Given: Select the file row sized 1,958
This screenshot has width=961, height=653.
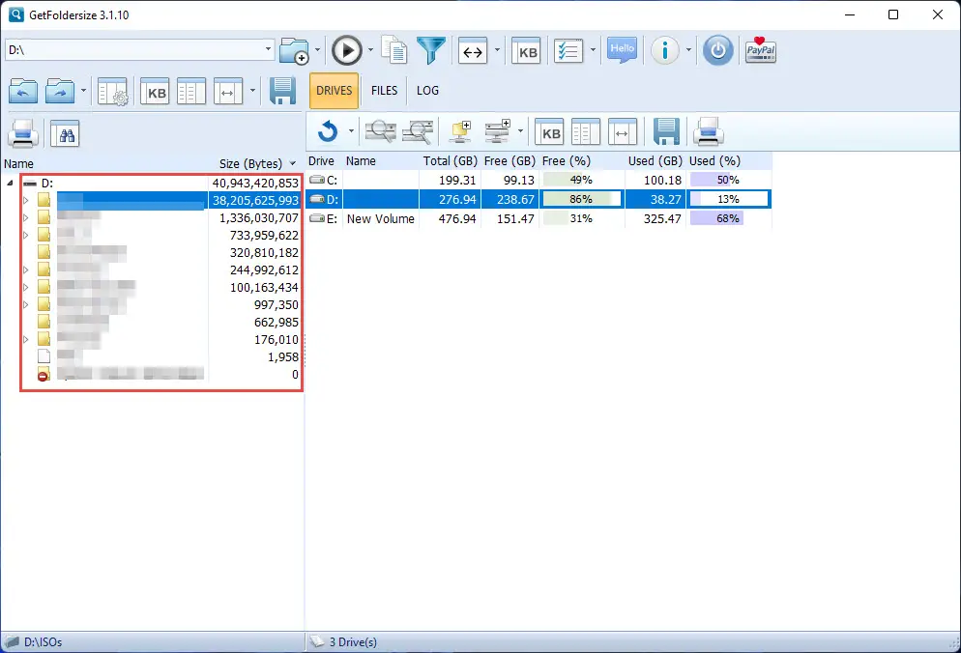Looking at the screenshot, I should [161, 356].
